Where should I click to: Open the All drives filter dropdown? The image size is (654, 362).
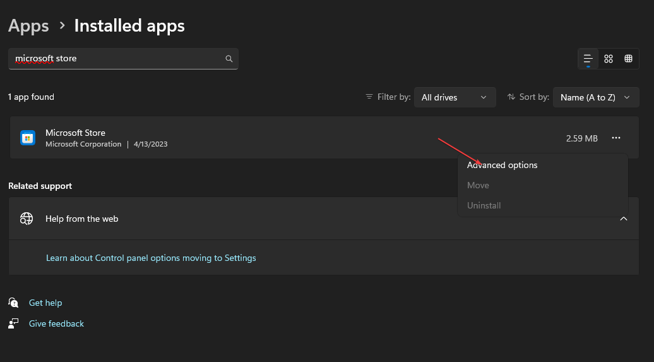click(455, 97)
